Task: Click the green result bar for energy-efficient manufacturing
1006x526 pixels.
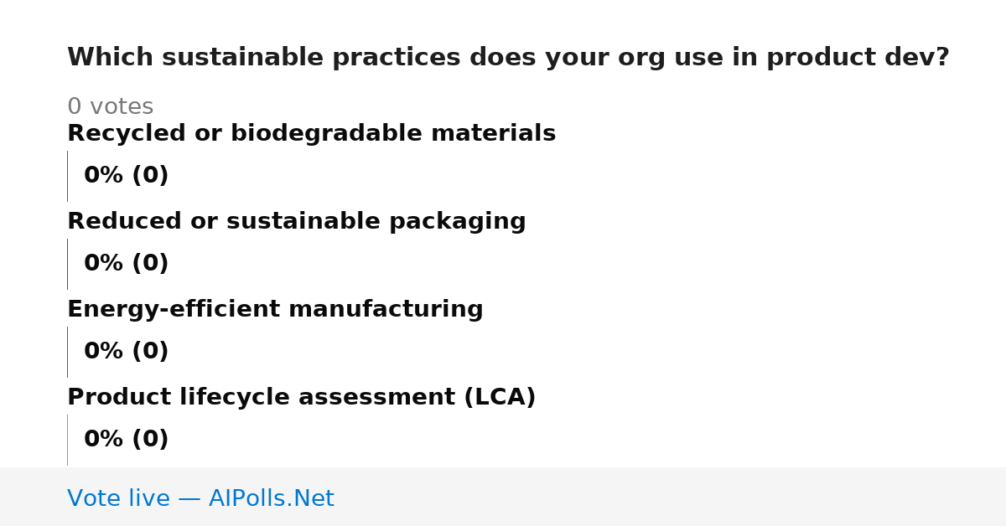Action: [67, 352]
